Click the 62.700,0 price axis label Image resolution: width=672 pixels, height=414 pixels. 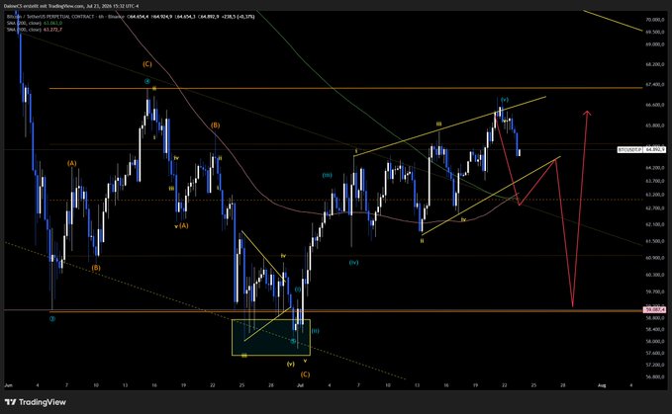tap(655, 208)
